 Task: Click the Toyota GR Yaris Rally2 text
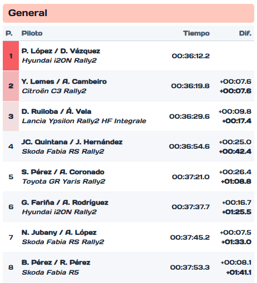(64, 181)
